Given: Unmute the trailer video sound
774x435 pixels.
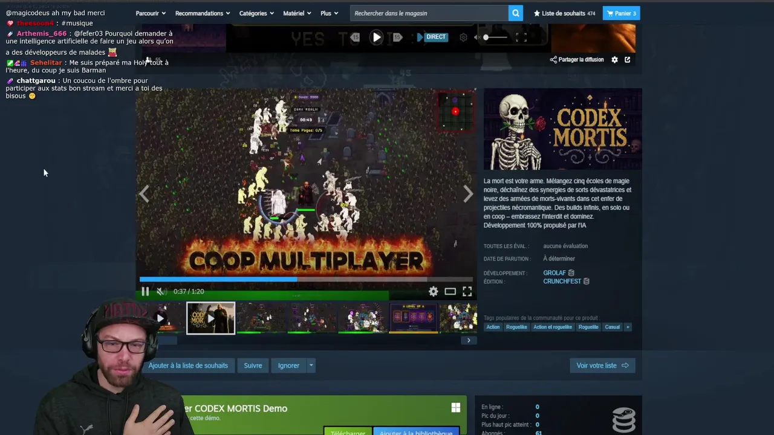Looking at the screenshot, I should pyautogui.click(x=160, y=291).
